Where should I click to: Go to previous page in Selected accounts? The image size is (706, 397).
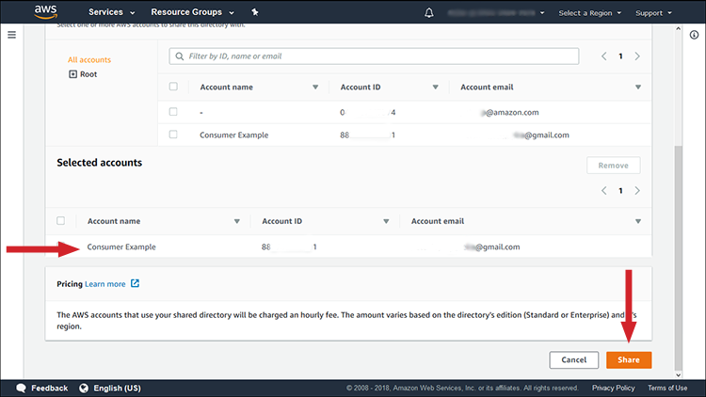pyautogui.click(x=603, y=191)
